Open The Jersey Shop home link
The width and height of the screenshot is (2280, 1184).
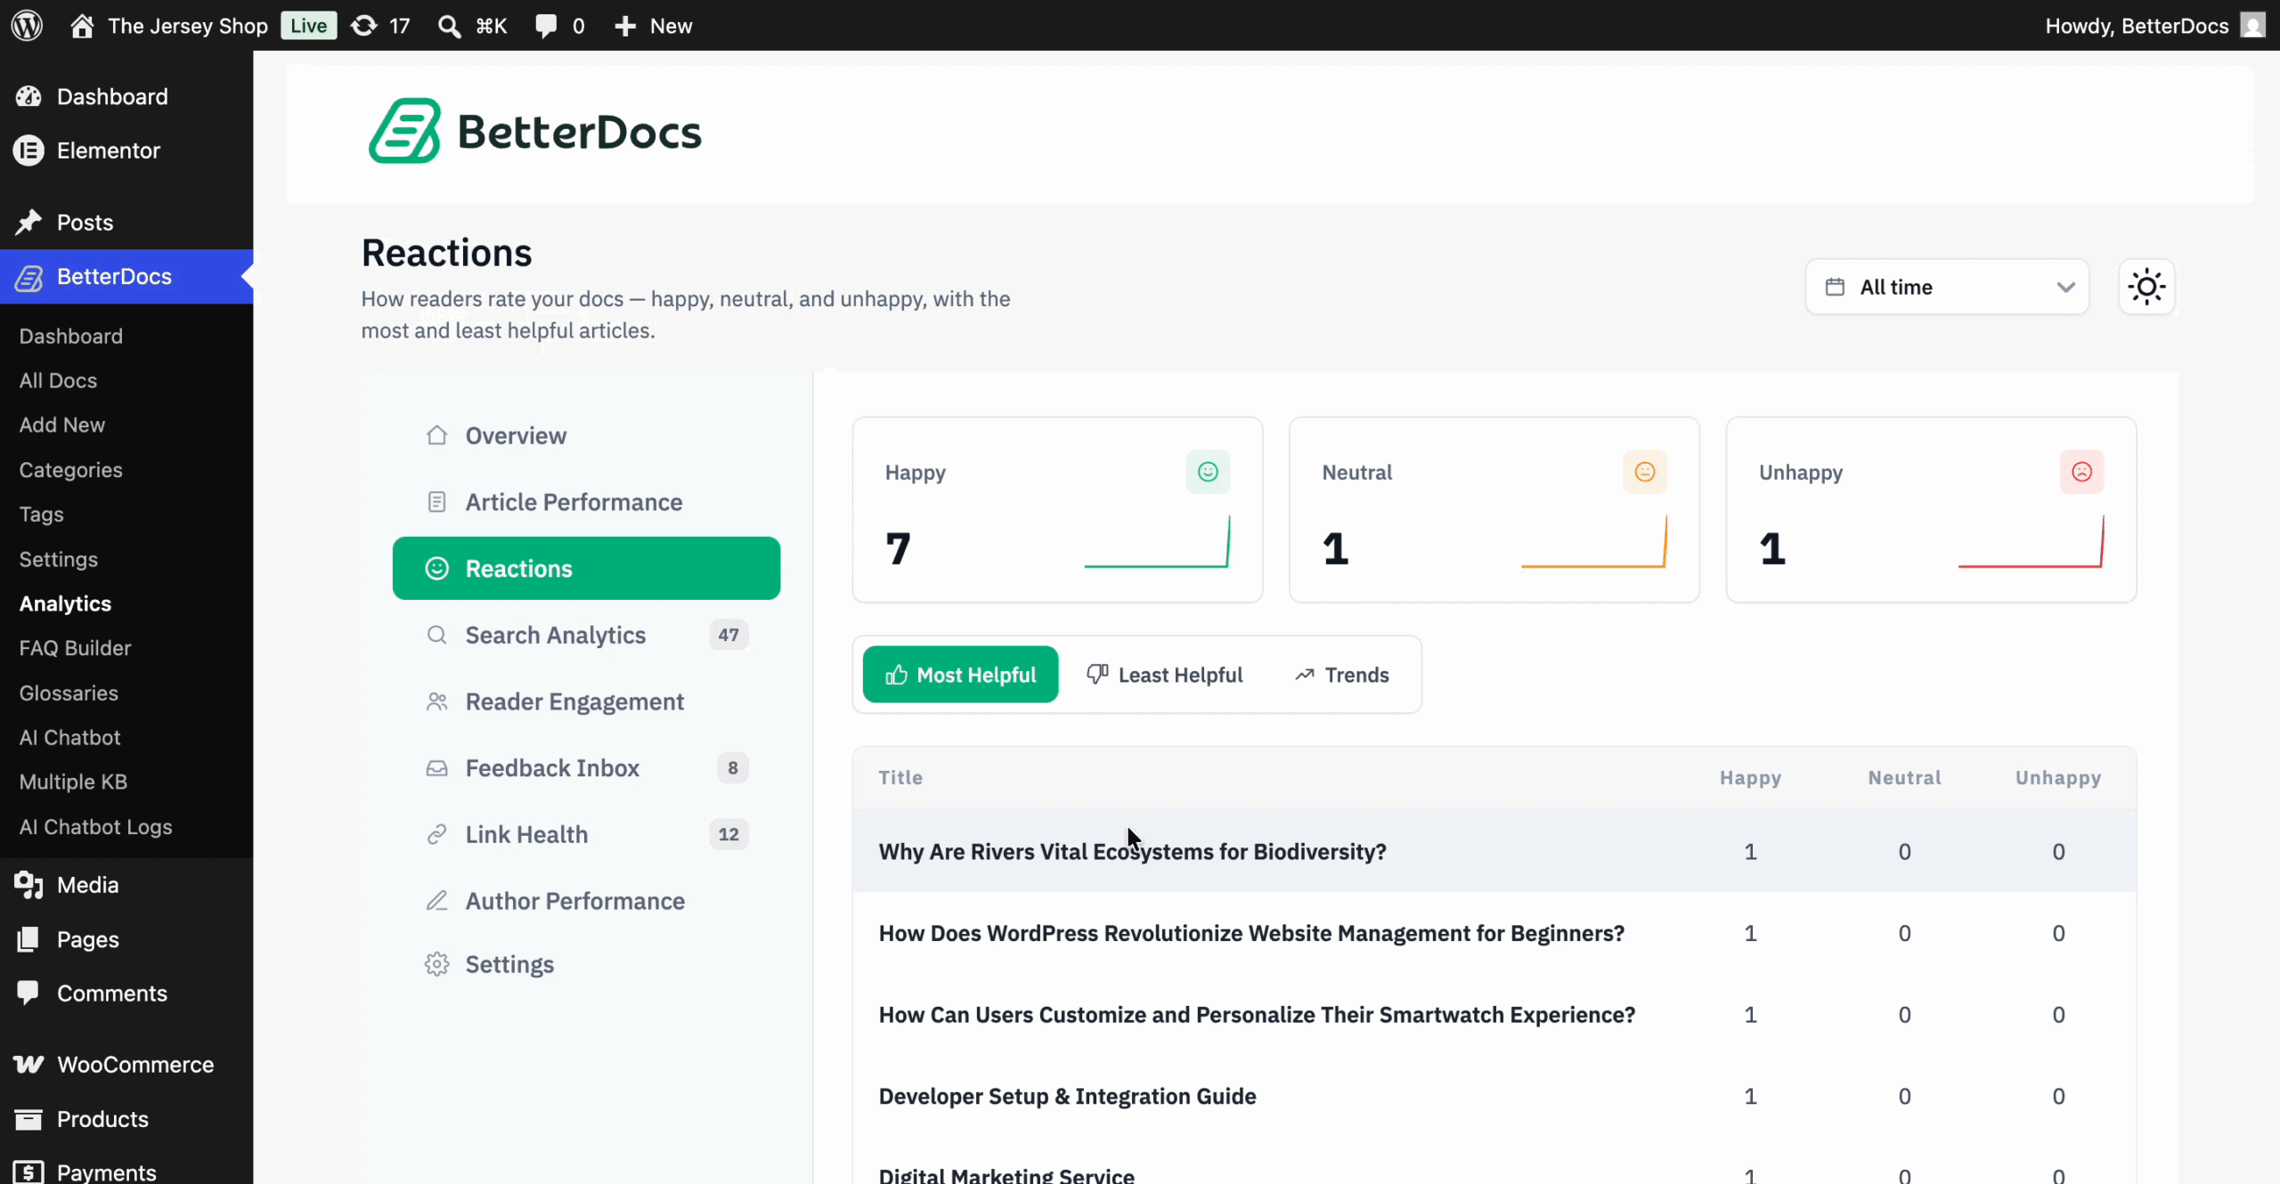click(169, 26)
